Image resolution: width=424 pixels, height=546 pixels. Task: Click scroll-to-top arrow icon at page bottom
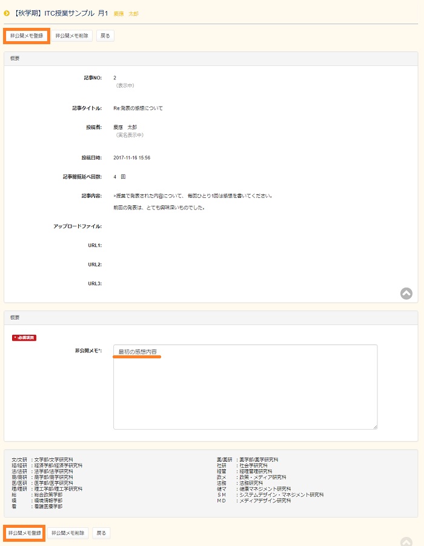pos(406,542)
